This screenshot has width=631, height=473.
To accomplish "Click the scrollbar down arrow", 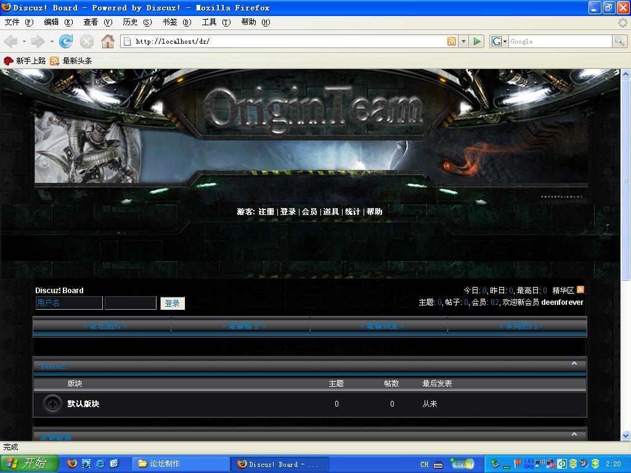I will (626, 435).
